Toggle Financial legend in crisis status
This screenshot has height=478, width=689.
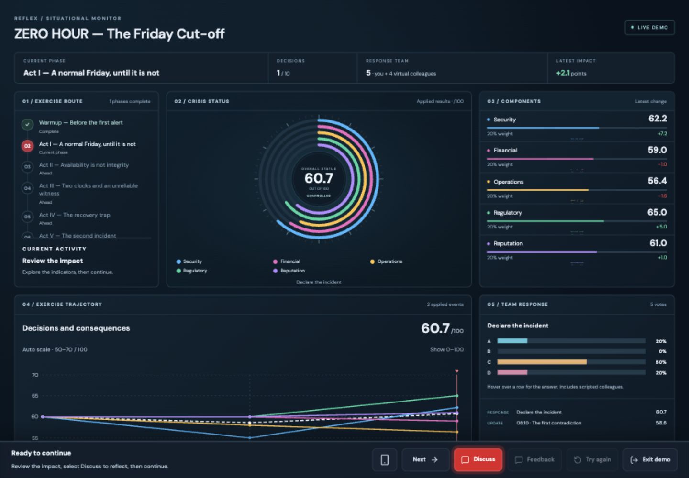[287, 261]
